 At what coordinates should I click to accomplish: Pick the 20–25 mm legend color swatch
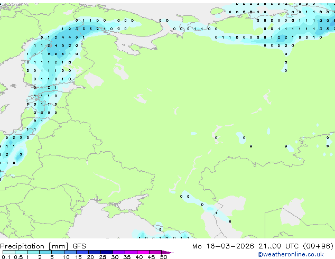[94, 252]
